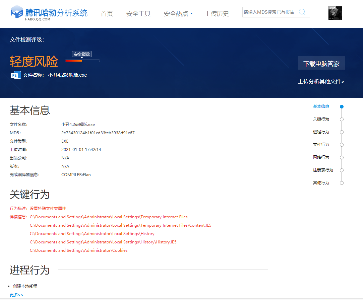Image resolution: width=363 pixels, height=300 pixels.
Task: Expand the 安全热点 dropdown menu
Action: (x=178, y=14)
